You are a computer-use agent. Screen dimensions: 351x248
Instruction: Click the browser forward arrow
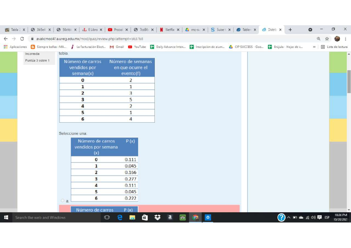tap(14, 39)
